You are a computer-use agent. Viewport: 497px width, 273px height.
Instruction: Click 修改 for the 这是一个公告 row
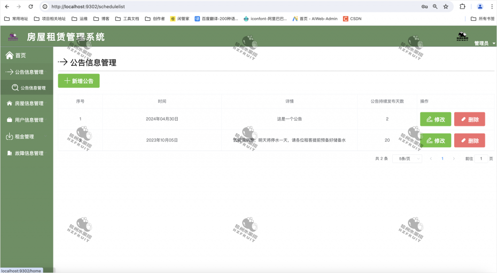tap(435, 119)
